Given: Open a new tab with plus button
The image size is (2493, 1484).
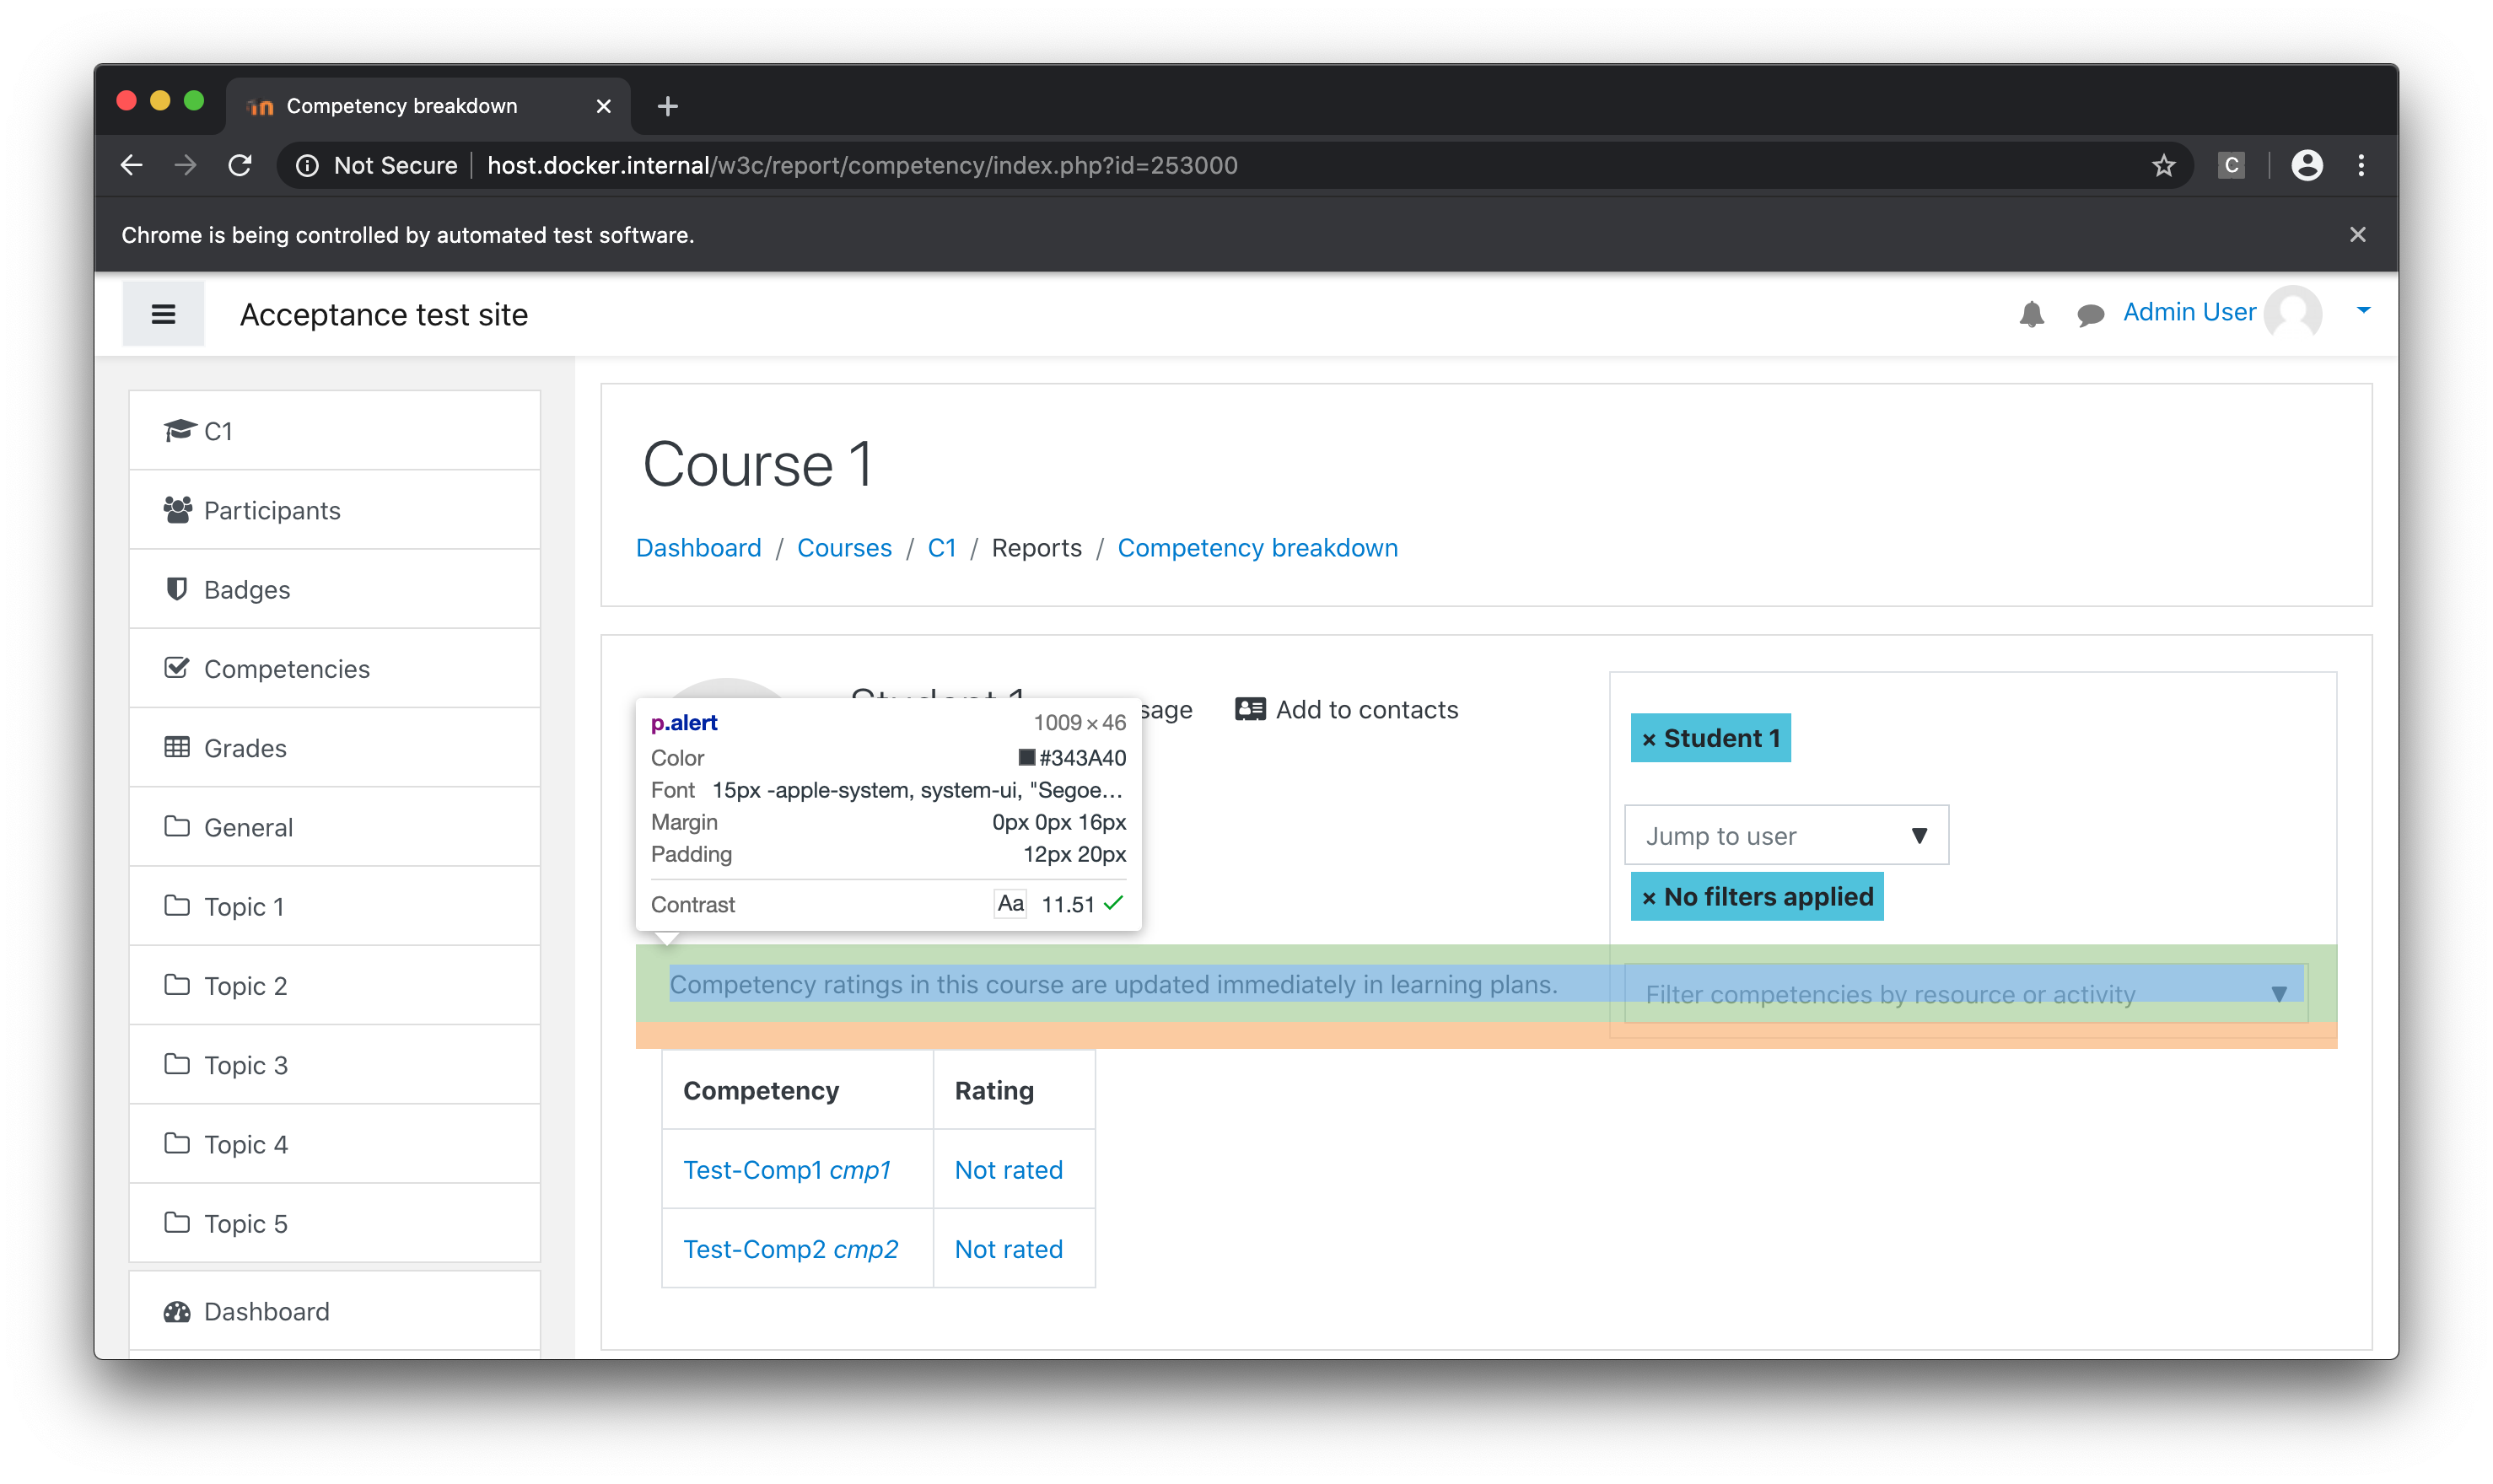Looking at the screenshot, I should point(667,106).
